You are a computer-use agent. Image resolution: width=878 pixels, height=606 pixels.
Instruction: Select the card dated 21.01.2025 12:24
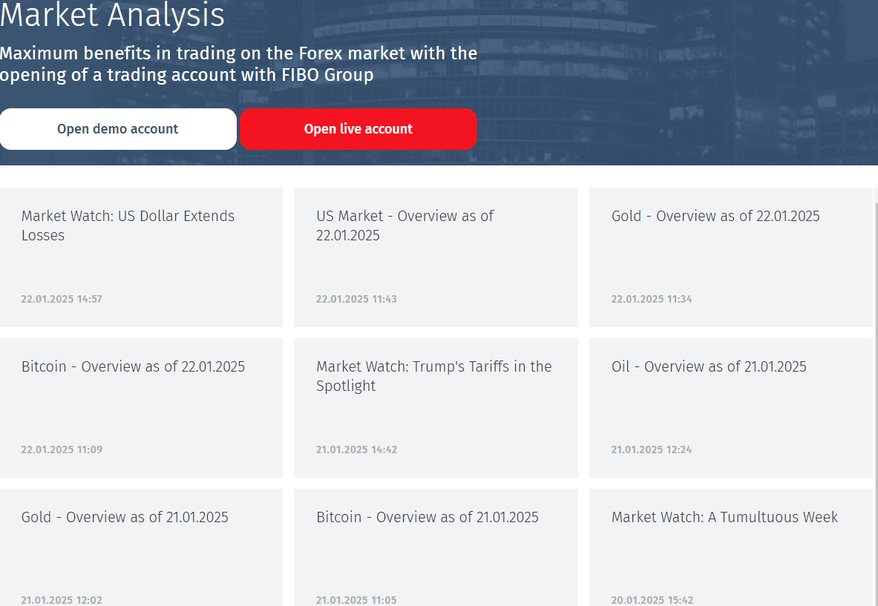click(652, 449)
